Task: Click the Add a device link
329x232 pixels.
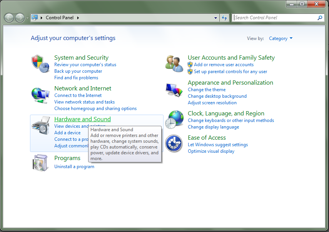Action: pyautogui.click(x=67, y=132)
